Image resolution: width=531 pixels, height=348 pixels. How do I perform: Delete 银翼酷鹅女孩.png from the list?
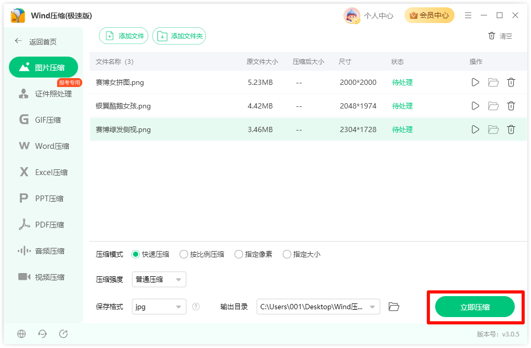[511, 106]
